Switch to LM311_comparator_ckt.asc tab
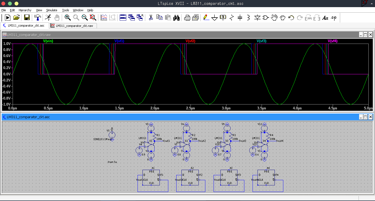375x201 pixels. [x=24, y=26]
